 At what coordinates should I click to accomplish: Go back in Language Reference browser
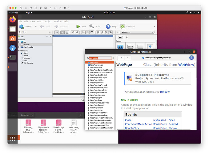[x=121, y=58]
